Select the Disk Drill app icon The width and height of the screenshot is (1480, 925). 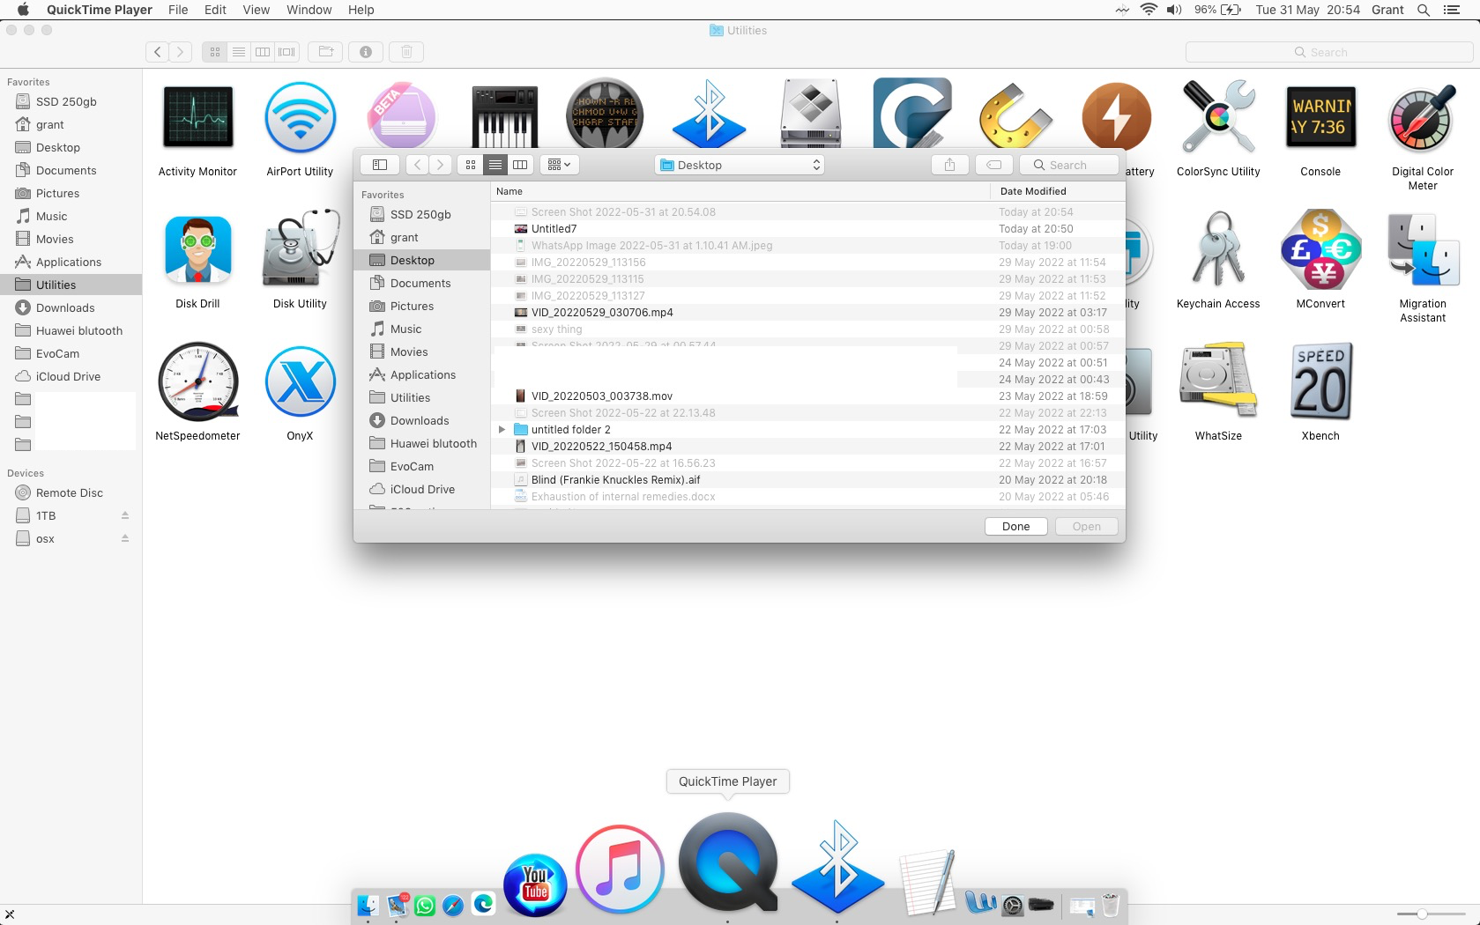(x=197, y=250)
